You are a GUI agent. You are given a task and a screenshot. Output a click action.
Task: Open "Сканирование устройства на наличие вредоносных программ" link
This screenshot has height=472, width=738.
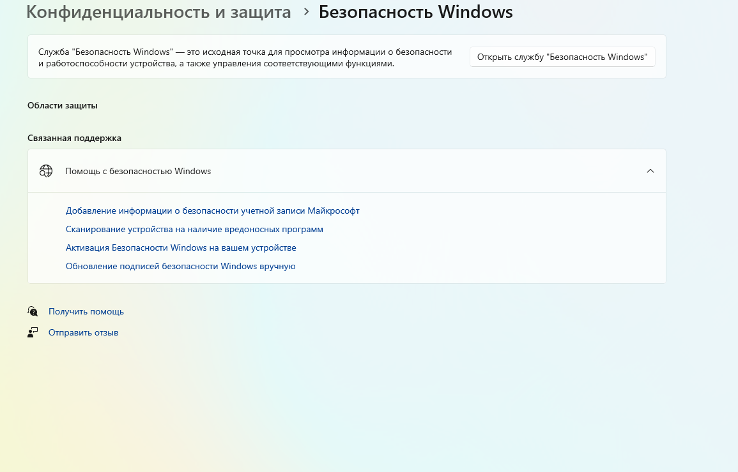pos(194,229)
